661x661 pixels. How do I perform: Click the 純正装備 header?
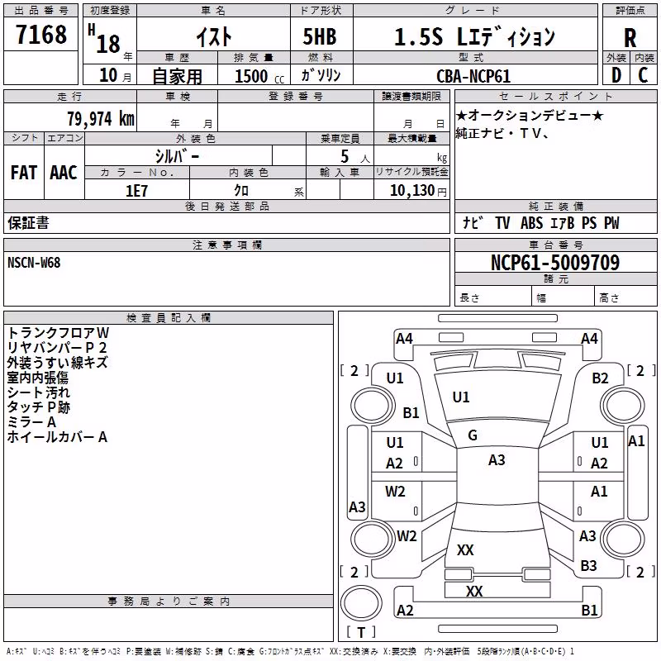[x=555, y=206]
